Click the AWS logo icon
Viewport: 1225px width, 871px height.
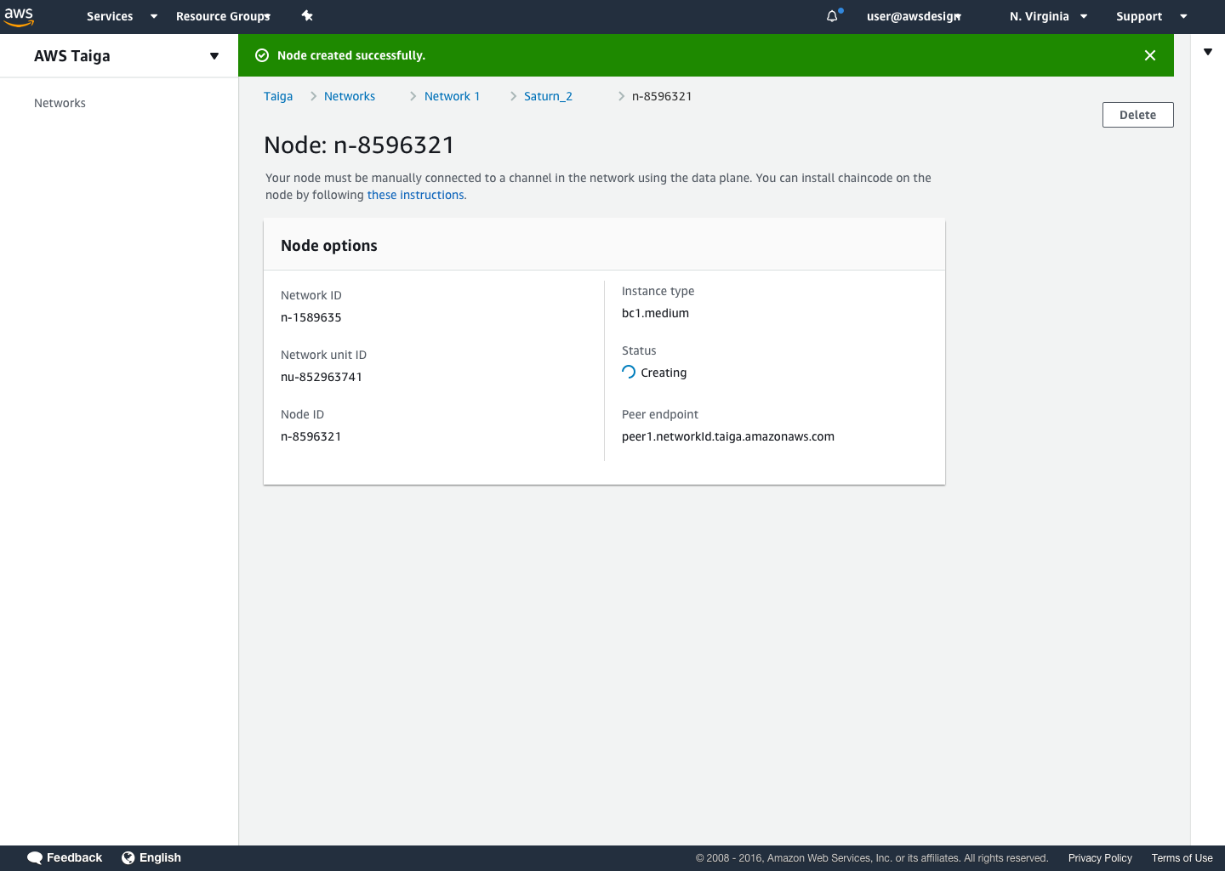tap(19, 16)
